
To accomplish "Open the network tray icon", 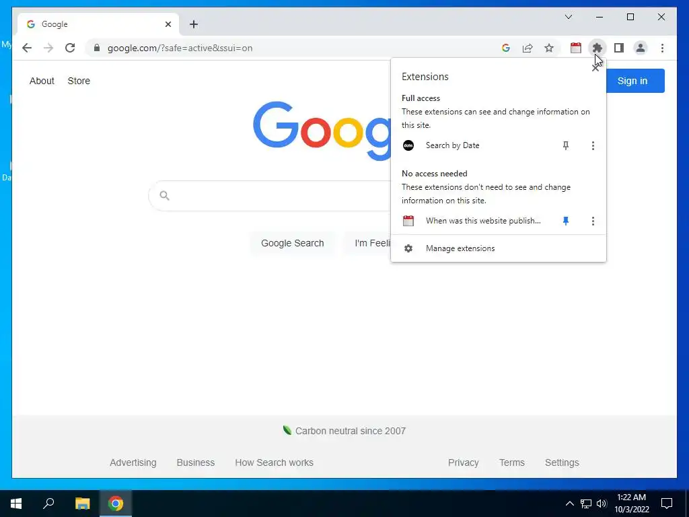I will coord(586,504).
